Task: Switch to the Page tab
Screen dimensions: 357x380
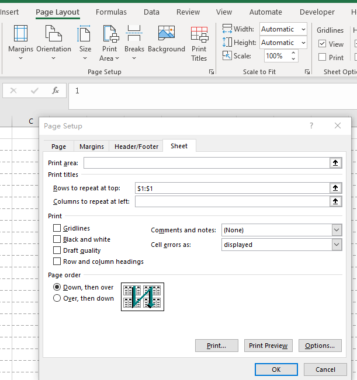Action: (58, 147)
